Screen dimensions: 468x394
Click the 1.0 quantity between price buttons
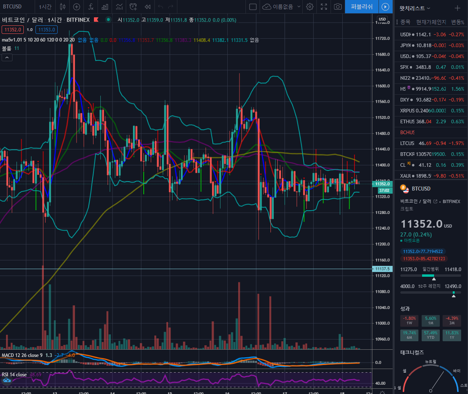pyautogui.click(x=29, y=29)
